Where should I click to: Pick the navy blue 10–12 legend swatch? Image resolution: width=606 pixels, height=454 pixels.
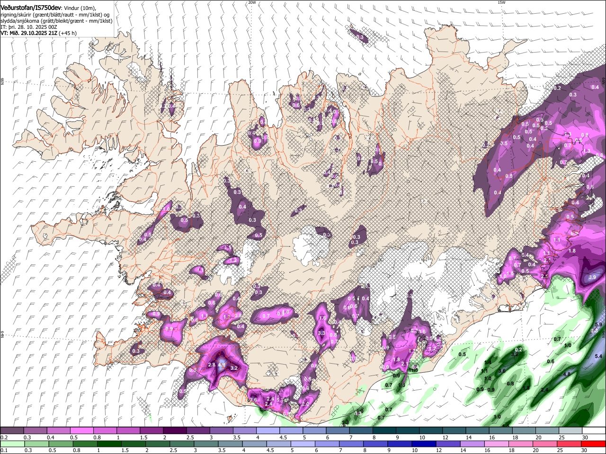424,444
